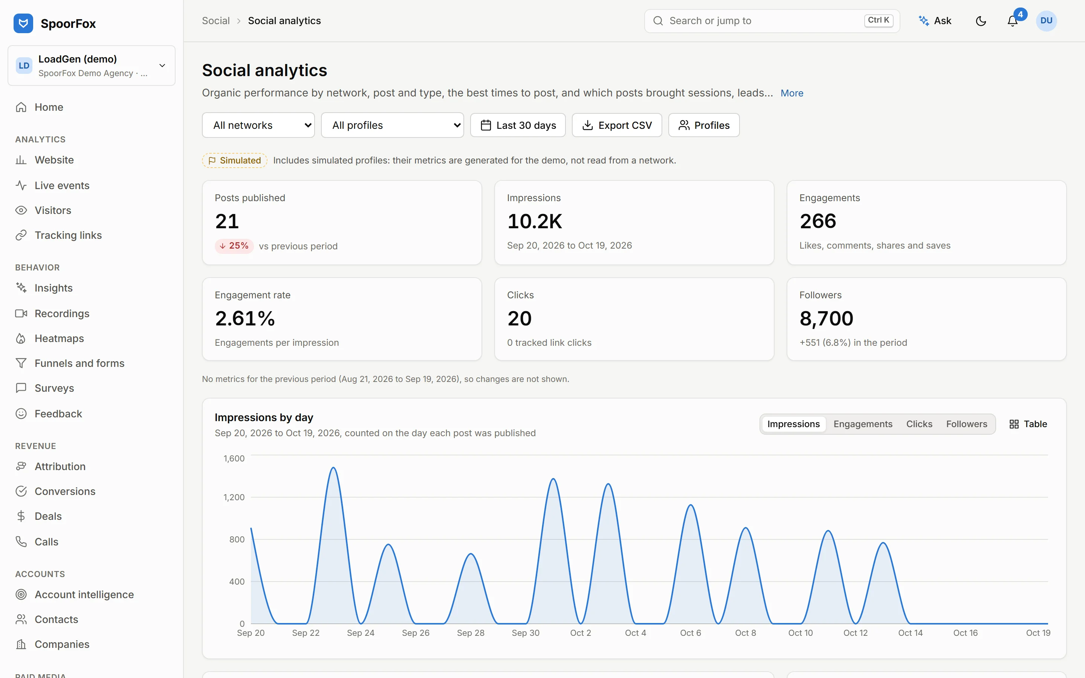
Task: Open Insights sparkle icon
Action: click(21, 288)
